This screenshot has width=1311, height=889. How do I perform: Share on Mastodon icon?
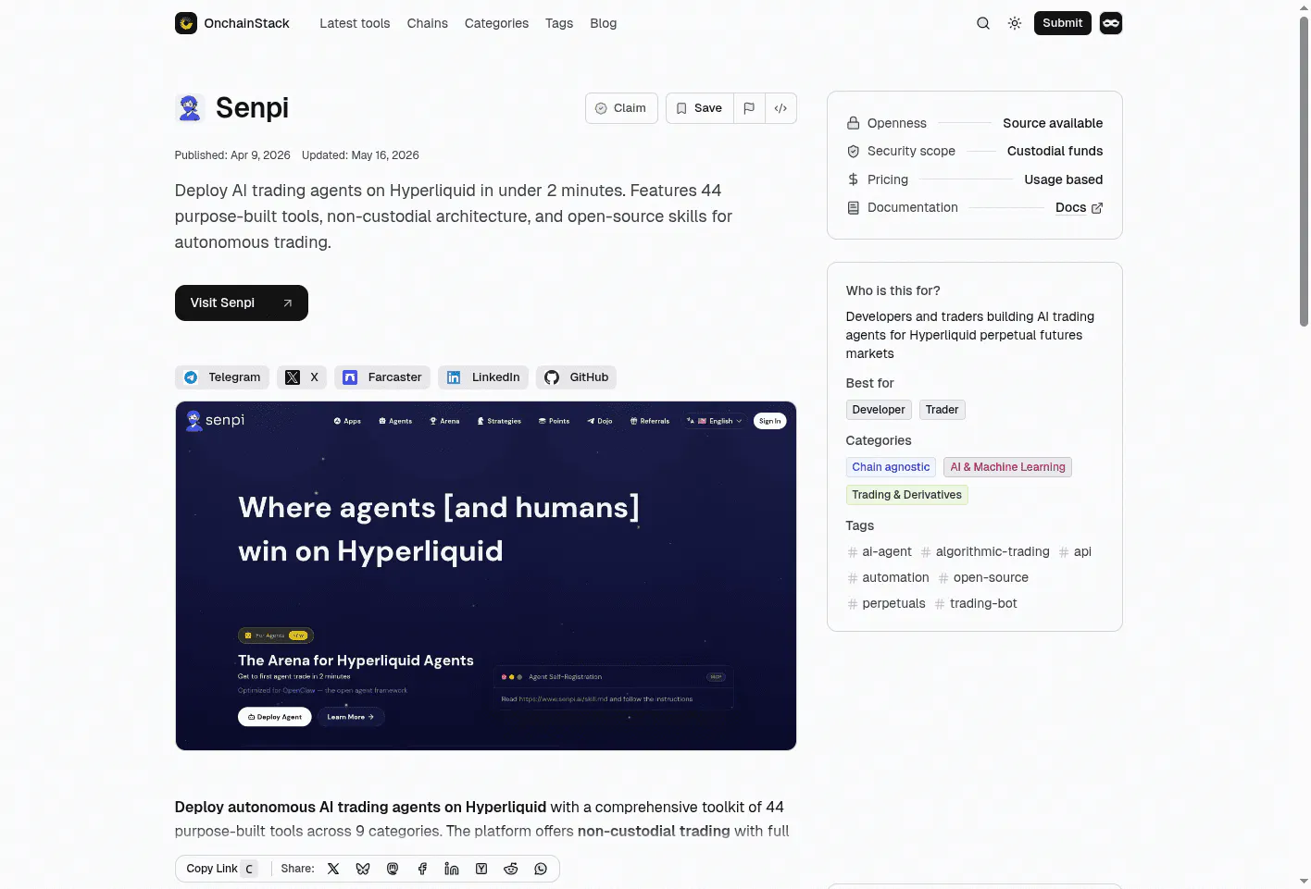coord(393,869)
